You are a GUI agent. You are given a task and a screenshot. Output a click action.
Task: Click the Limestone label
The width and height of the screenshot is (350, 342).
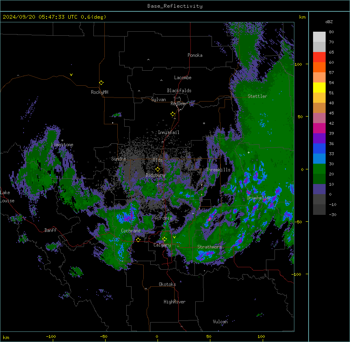[62, 145]
